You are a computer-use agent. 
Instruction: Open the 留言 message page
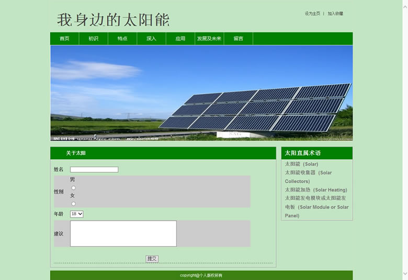tap(239, 39)
